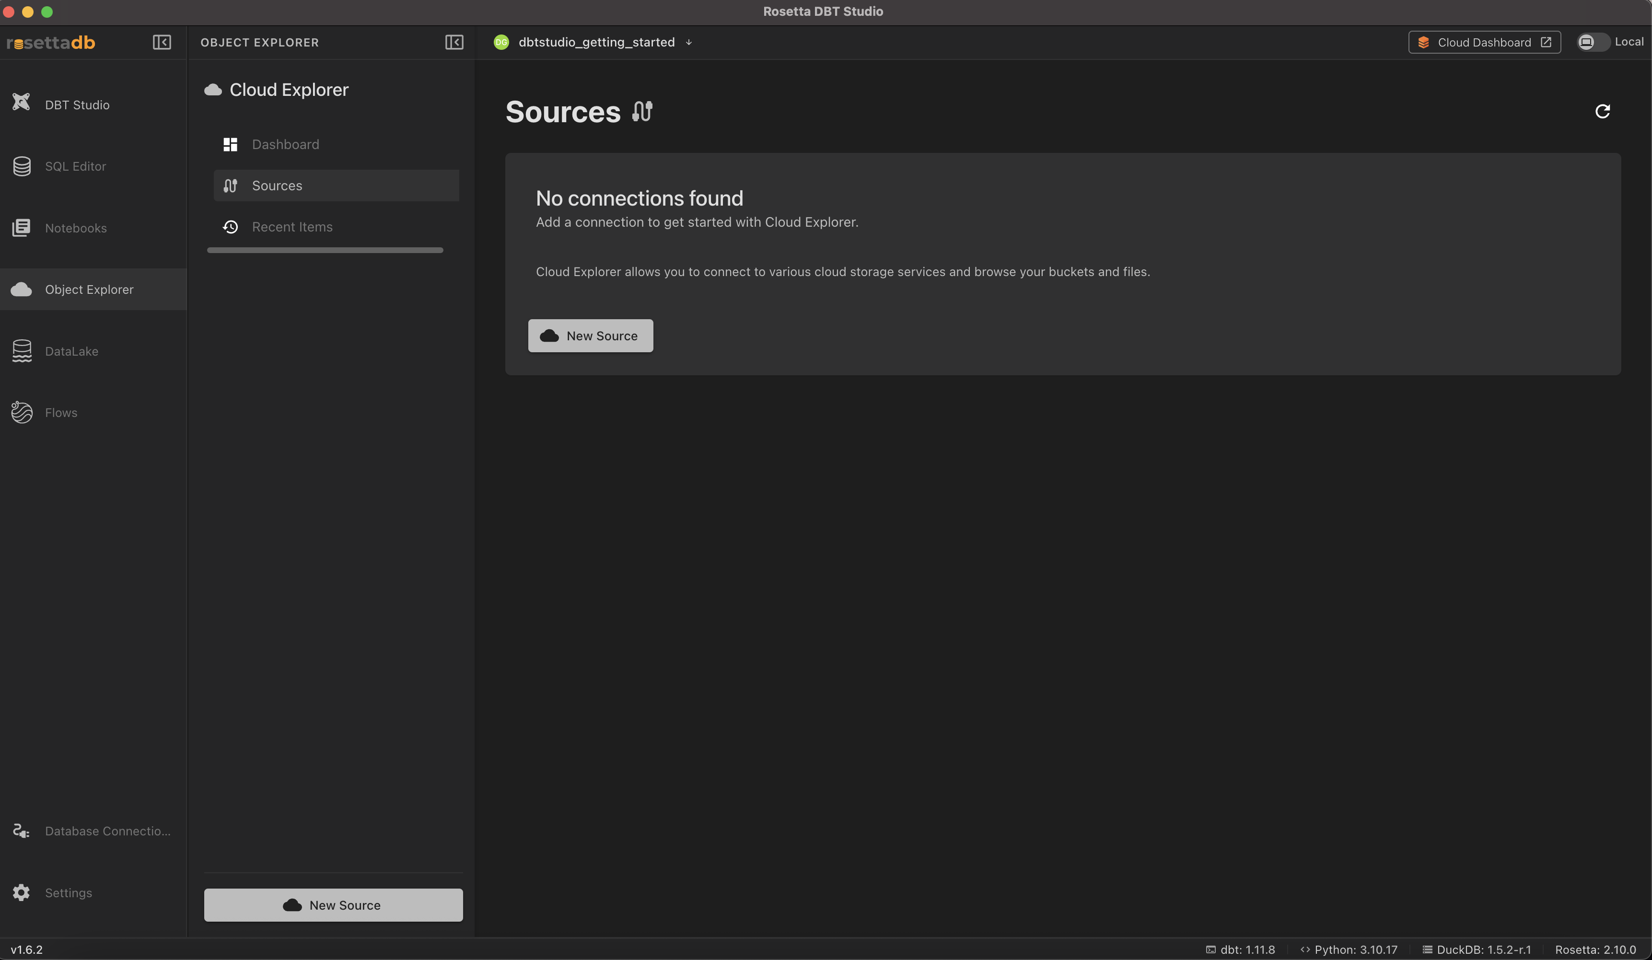Viewport: 1652px width, 960px height.
Task: Click the Python: 3.10.17 status entry
Action: coord(1349,949)
